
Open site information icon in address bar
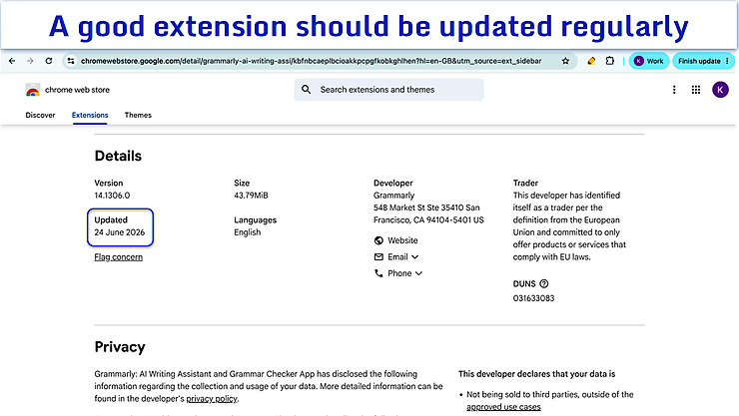(71, 61)
